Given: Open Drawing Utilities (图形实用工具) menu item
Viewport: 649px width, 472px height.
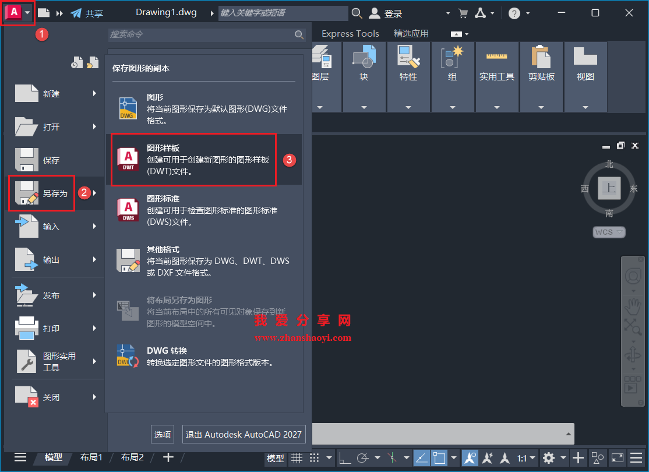Looking at the screenshot, I should point(56,361).
